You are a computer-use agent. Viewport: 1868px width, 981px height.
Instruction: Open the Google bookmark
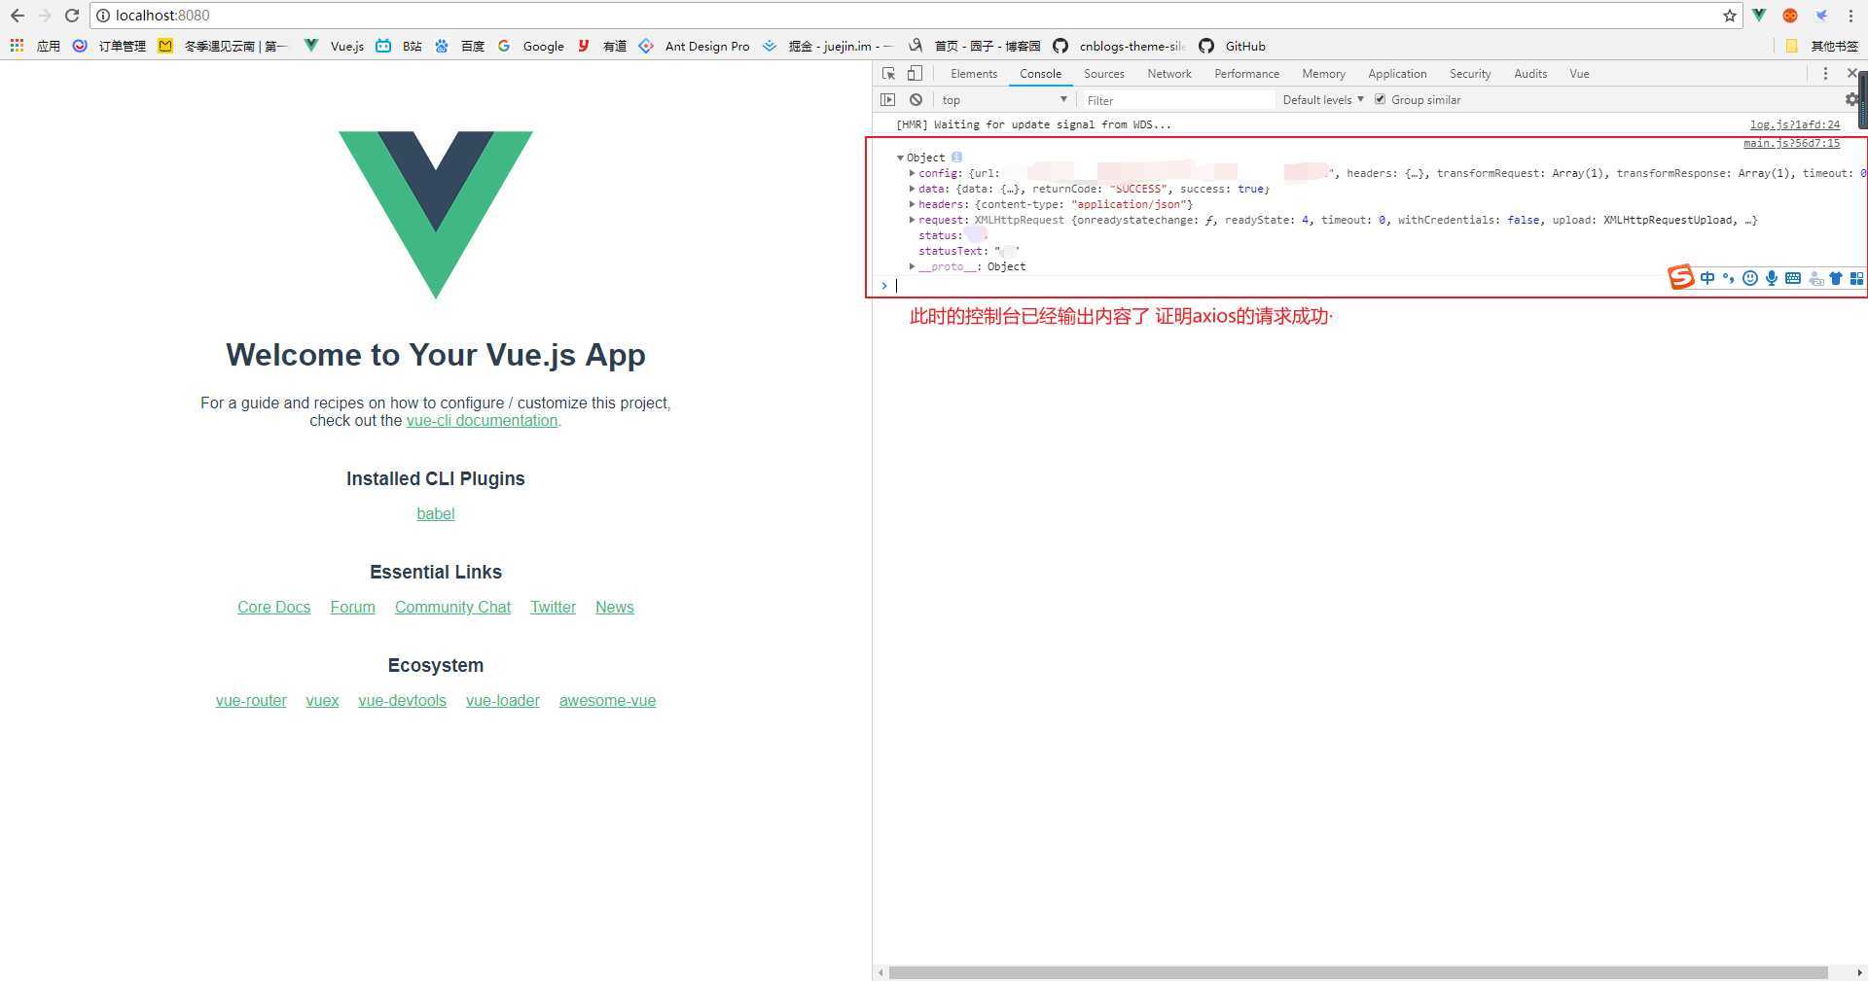pyautogui.click(x=531, y=46)
